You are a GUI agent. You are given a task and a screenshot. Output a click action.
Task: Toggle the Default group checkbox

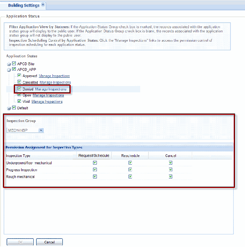pyautogui.click(x=14, y=108)
